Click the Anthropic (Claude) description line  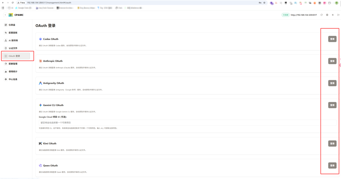click(68, 68)
